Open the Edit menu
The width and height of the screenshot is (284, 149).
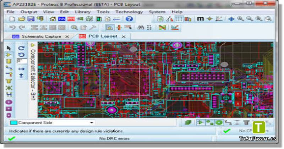[64, 12]
